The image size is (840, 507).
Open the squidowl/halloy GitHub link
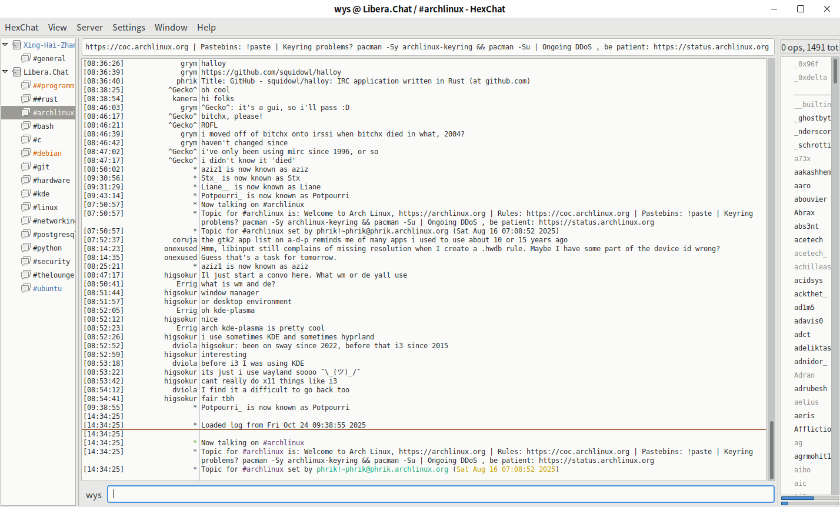(271, 72)
